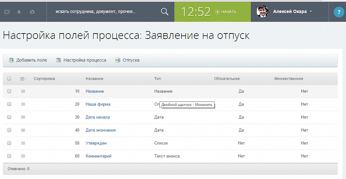The image size is (346, 179).
Task: Click sort value 30 in Дата начала row
Action: click(77, 117)
